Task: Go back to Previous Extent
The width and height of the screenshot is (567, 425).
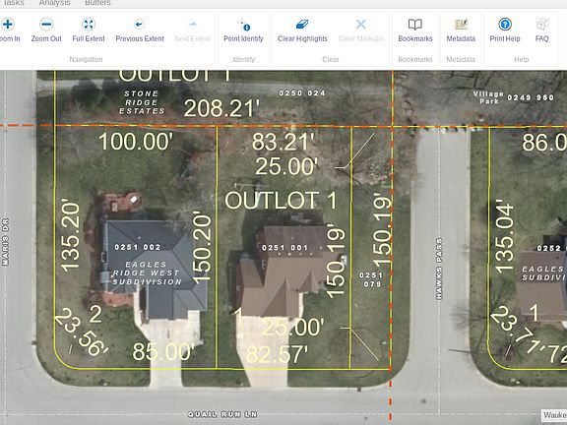Action: point(140,30)
